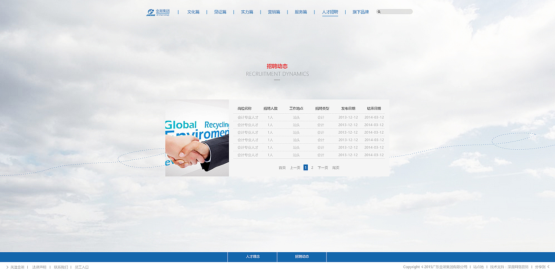Click the arrow icon beside 关注金潮
Viewport: 555px width, 273px height.
click(7, 267)
